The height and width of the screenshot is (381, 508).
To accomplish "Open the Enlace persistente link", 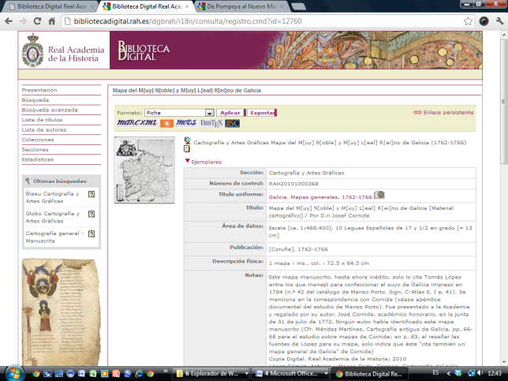I will click(x=443, y=113).
